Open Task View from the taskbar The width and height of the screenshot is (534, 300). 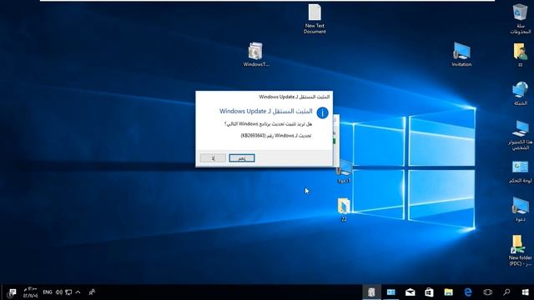pos(487,292)
